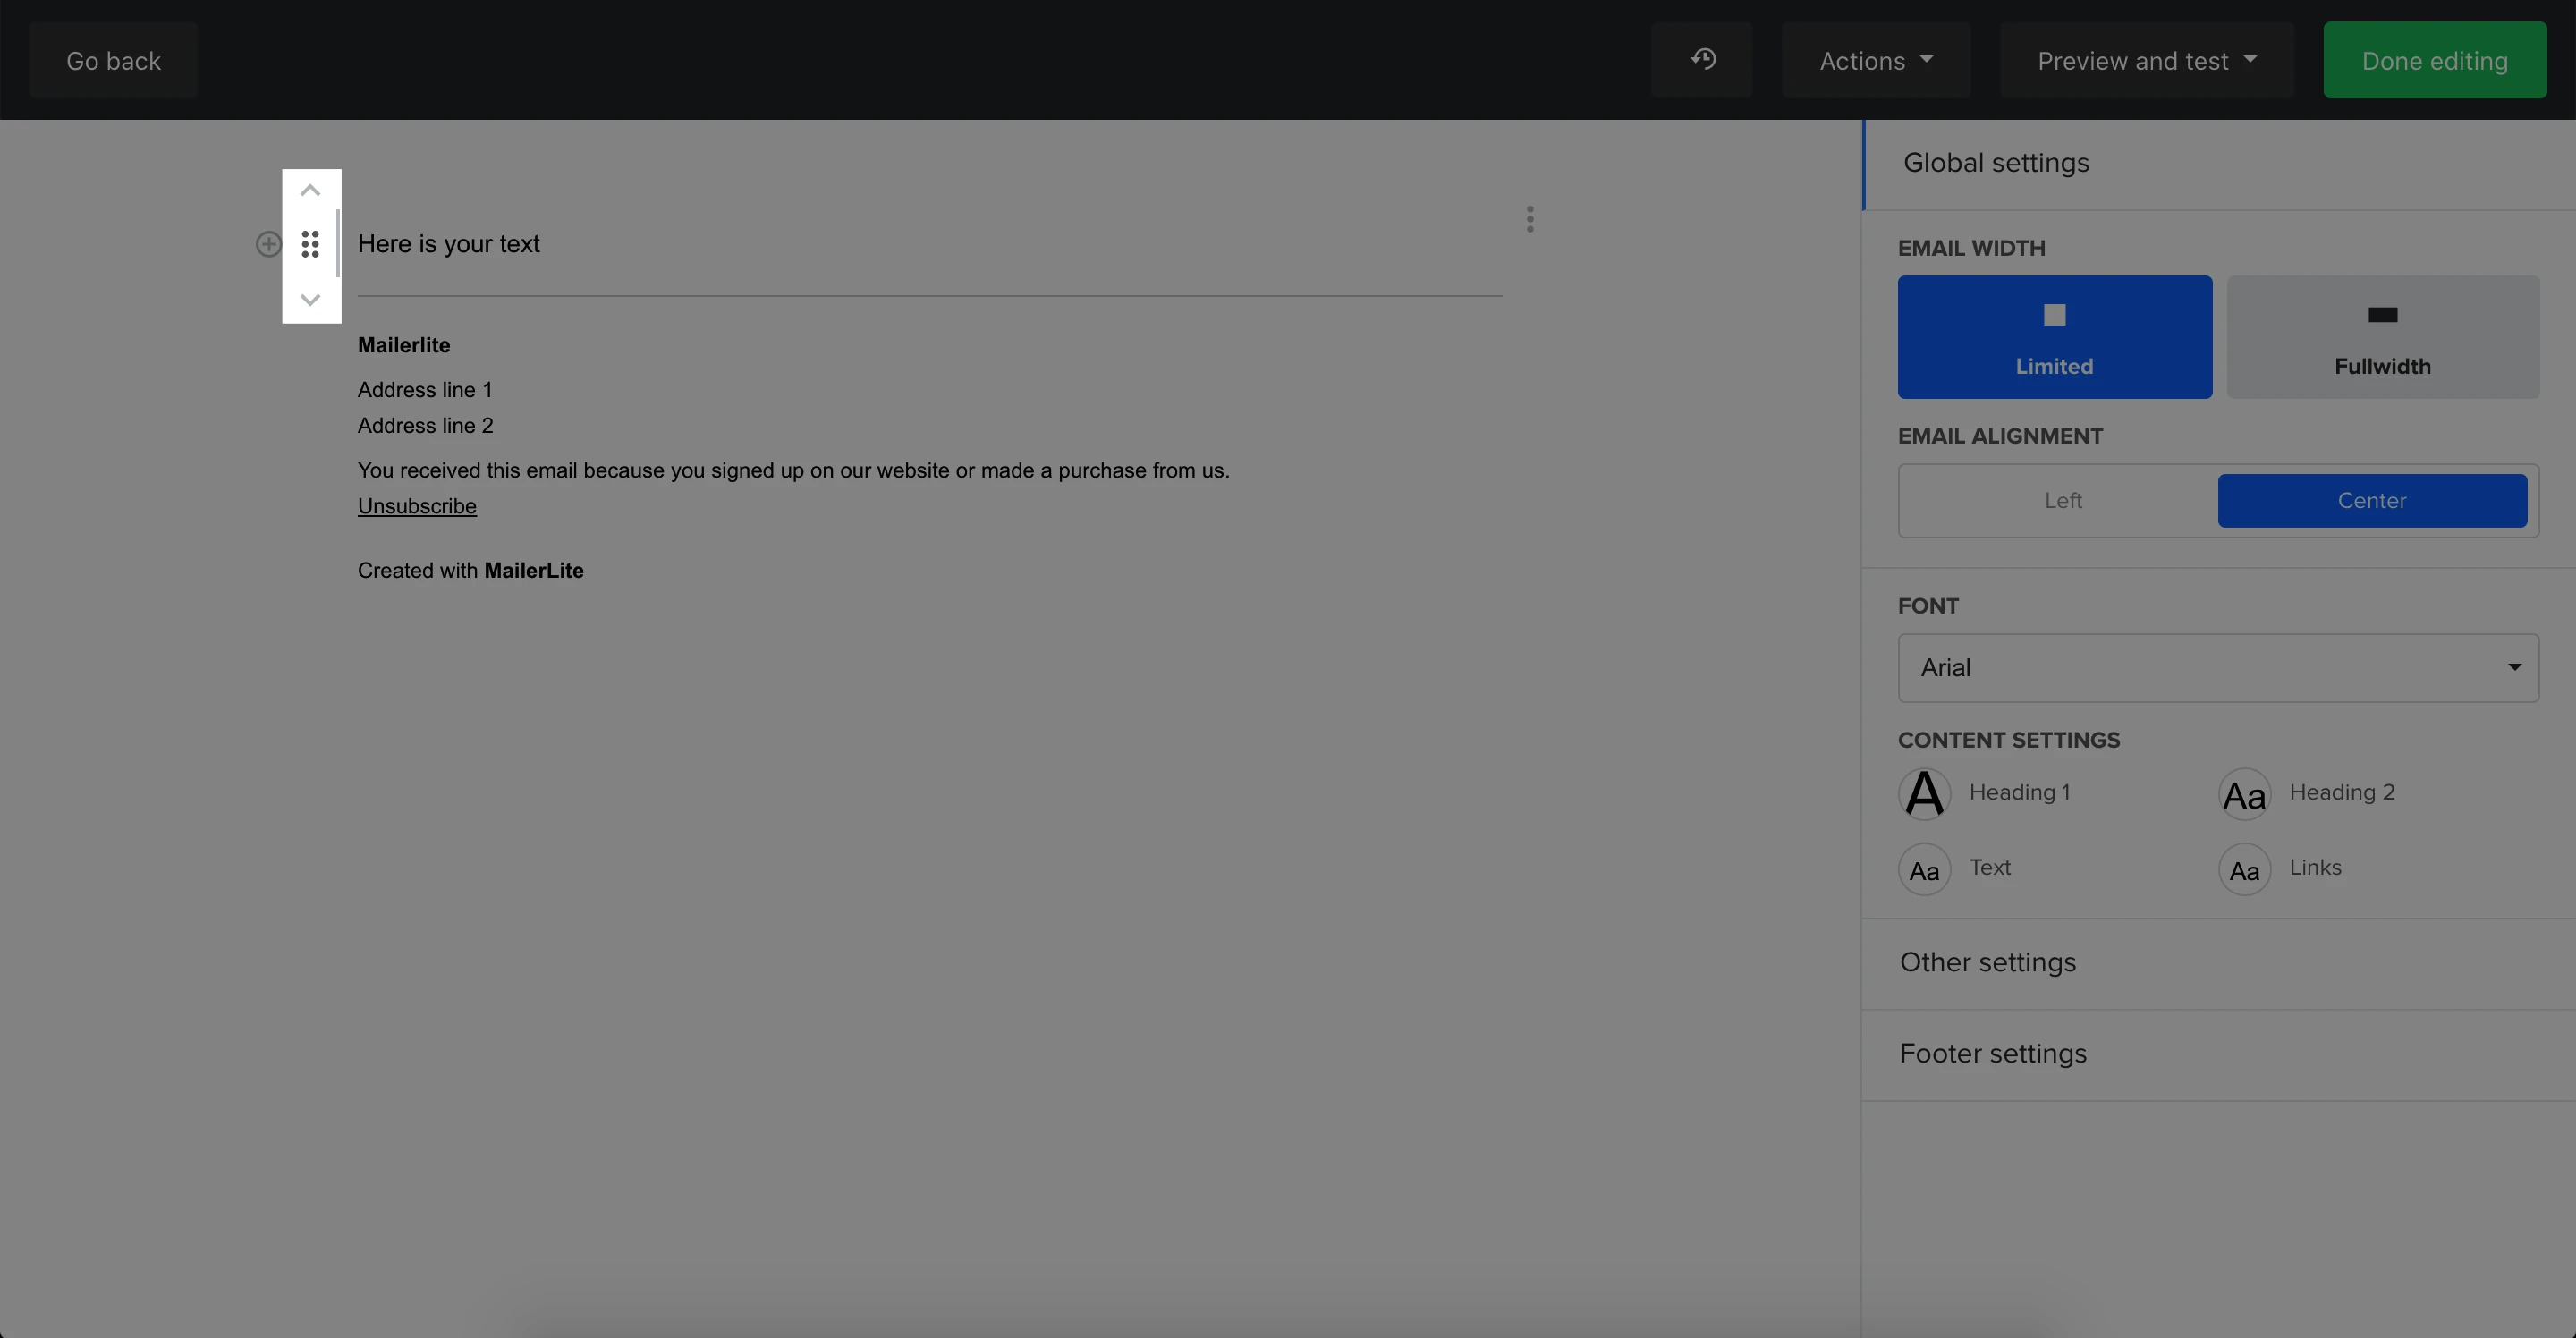Move block down with chevron arrow
This screenshot has width=2576, height=1338.
(x=310, y=299)
